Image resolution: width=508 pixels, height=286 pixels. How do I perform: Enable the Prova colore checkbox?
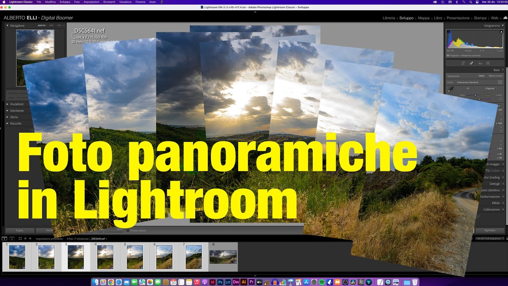click(128, 230)
